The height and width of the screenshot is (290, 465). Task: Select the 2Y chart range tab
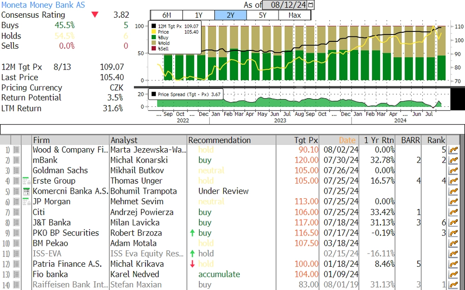click(x=230, y=15)
